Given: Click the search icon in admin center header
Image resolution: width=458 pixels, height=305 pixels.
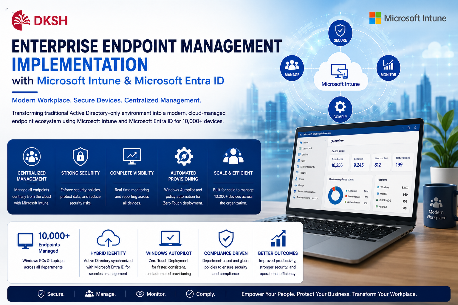Looking at the screenshot, I should (409, 128).
